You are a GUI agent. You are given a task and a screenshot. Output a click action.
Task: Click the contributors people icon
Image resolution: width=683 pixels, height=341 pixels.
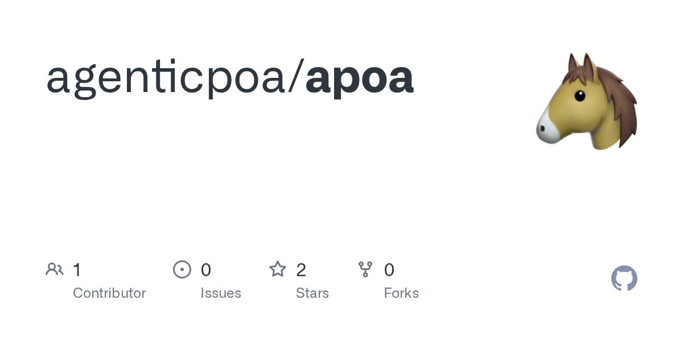(55, 269)
